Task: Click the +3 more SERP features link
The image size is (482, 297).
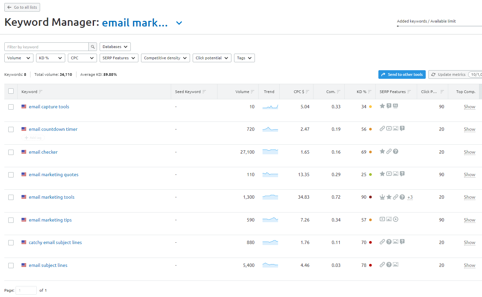Action: click(x=410, y=197)
